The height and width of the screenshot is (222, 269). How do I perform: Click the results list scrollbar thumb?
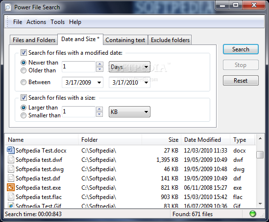point(260,155)
